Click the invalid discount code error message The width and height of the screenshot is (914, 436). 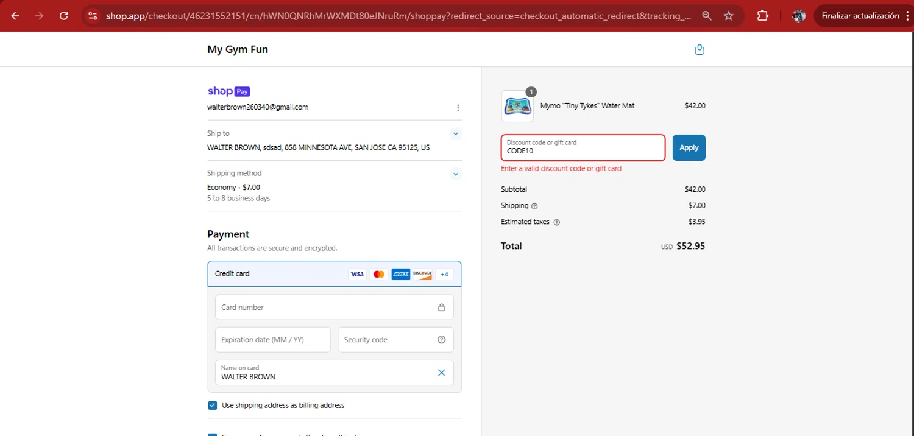561,169
